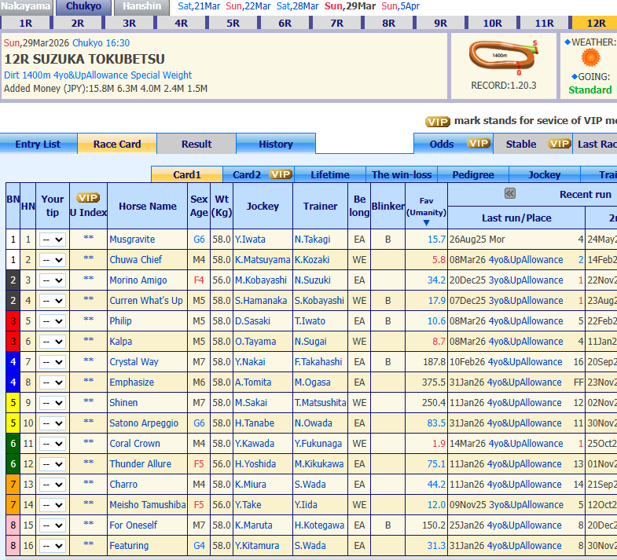Open the Your tip dropdown for Musgravite
The width and height of the screenshot is (617, 560).
pyautogui.click(x=53, y=239)
